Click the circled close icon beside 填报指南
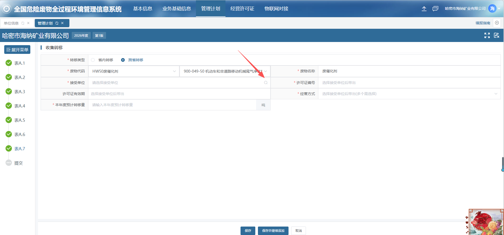 (497, 23)
